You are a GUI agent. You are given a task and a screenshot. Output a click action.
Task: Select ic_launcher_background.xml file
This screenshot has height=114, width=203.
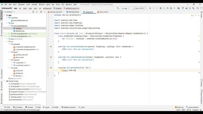point(25,47)
